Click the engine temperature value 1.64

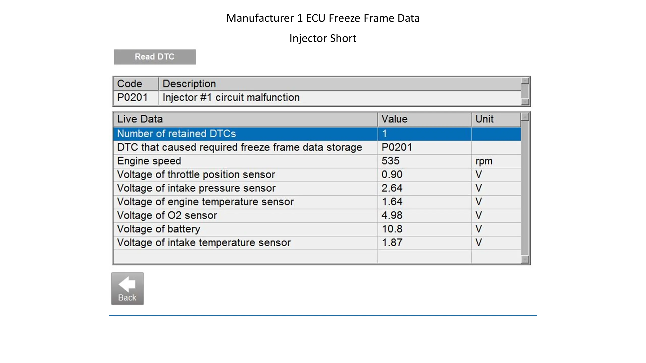coord(424,202)
